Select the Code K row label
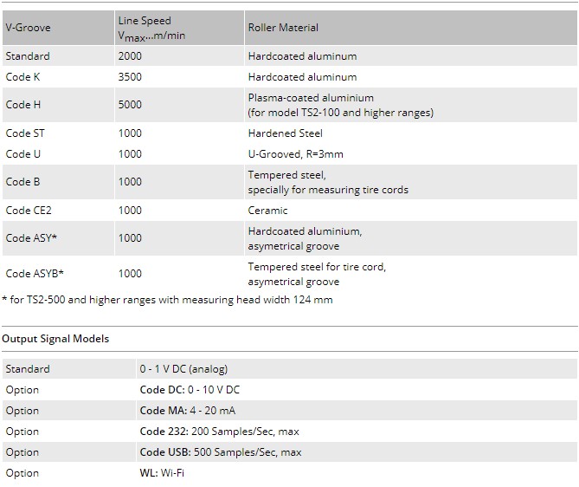 [x=23, y=77]
